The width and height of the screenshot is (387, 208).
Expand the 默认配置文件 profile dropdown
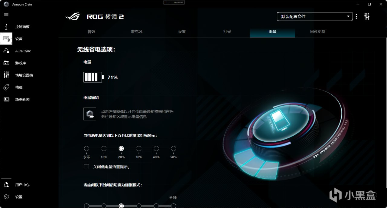tap(314, 16)
